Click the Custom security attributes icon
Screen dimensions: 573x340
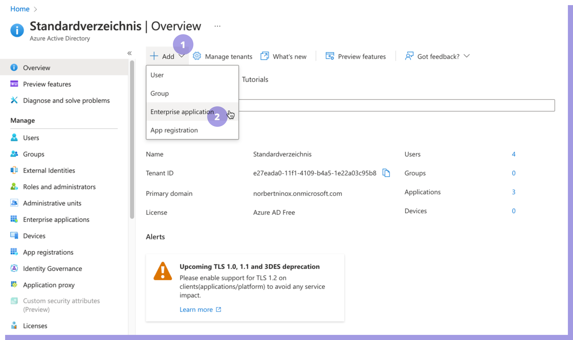coord(14,301)
